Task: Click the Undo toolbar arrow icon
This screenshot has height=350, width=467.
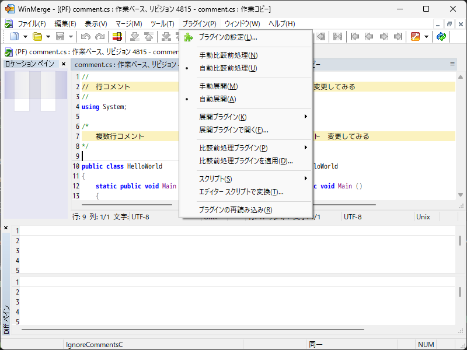Action: click(x=85, y=37)
